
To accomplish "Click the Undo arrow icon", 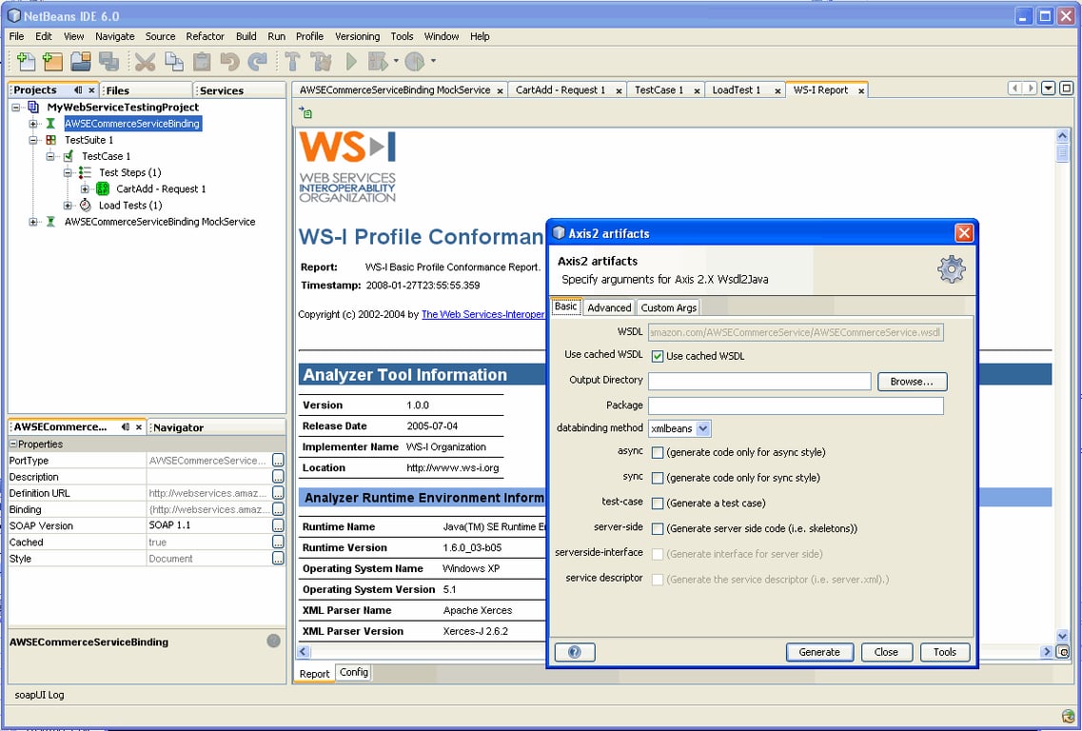I will (x=229, y=62).
